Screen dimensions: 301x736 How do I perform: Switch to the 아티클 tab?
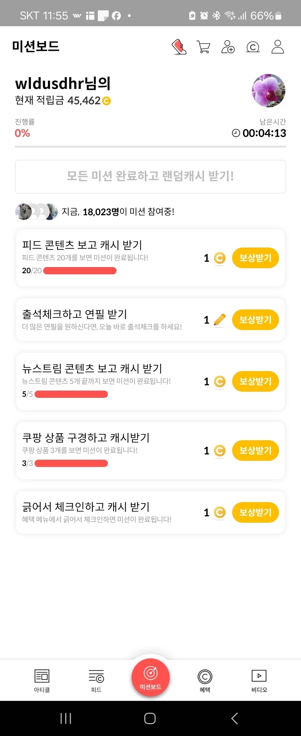pyautogui.click(x=42, y=680)
